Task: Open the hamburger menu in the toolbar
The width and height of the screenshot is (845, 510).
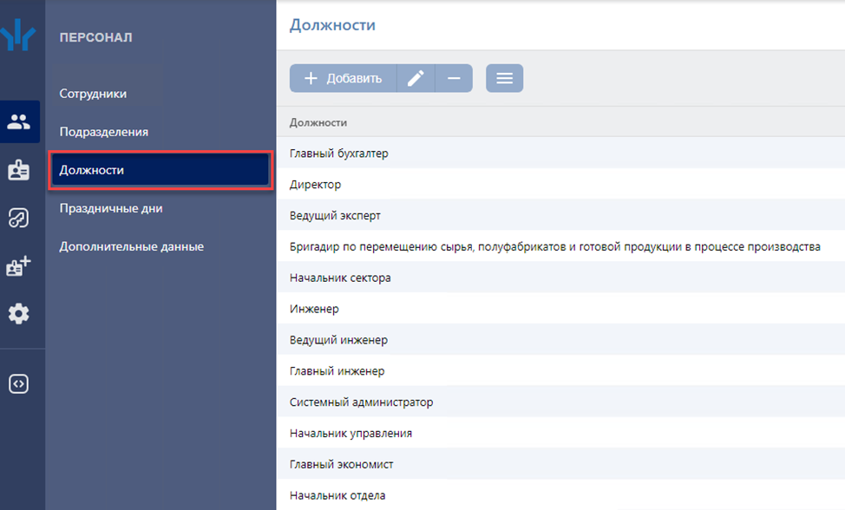Action: (504, 78)
